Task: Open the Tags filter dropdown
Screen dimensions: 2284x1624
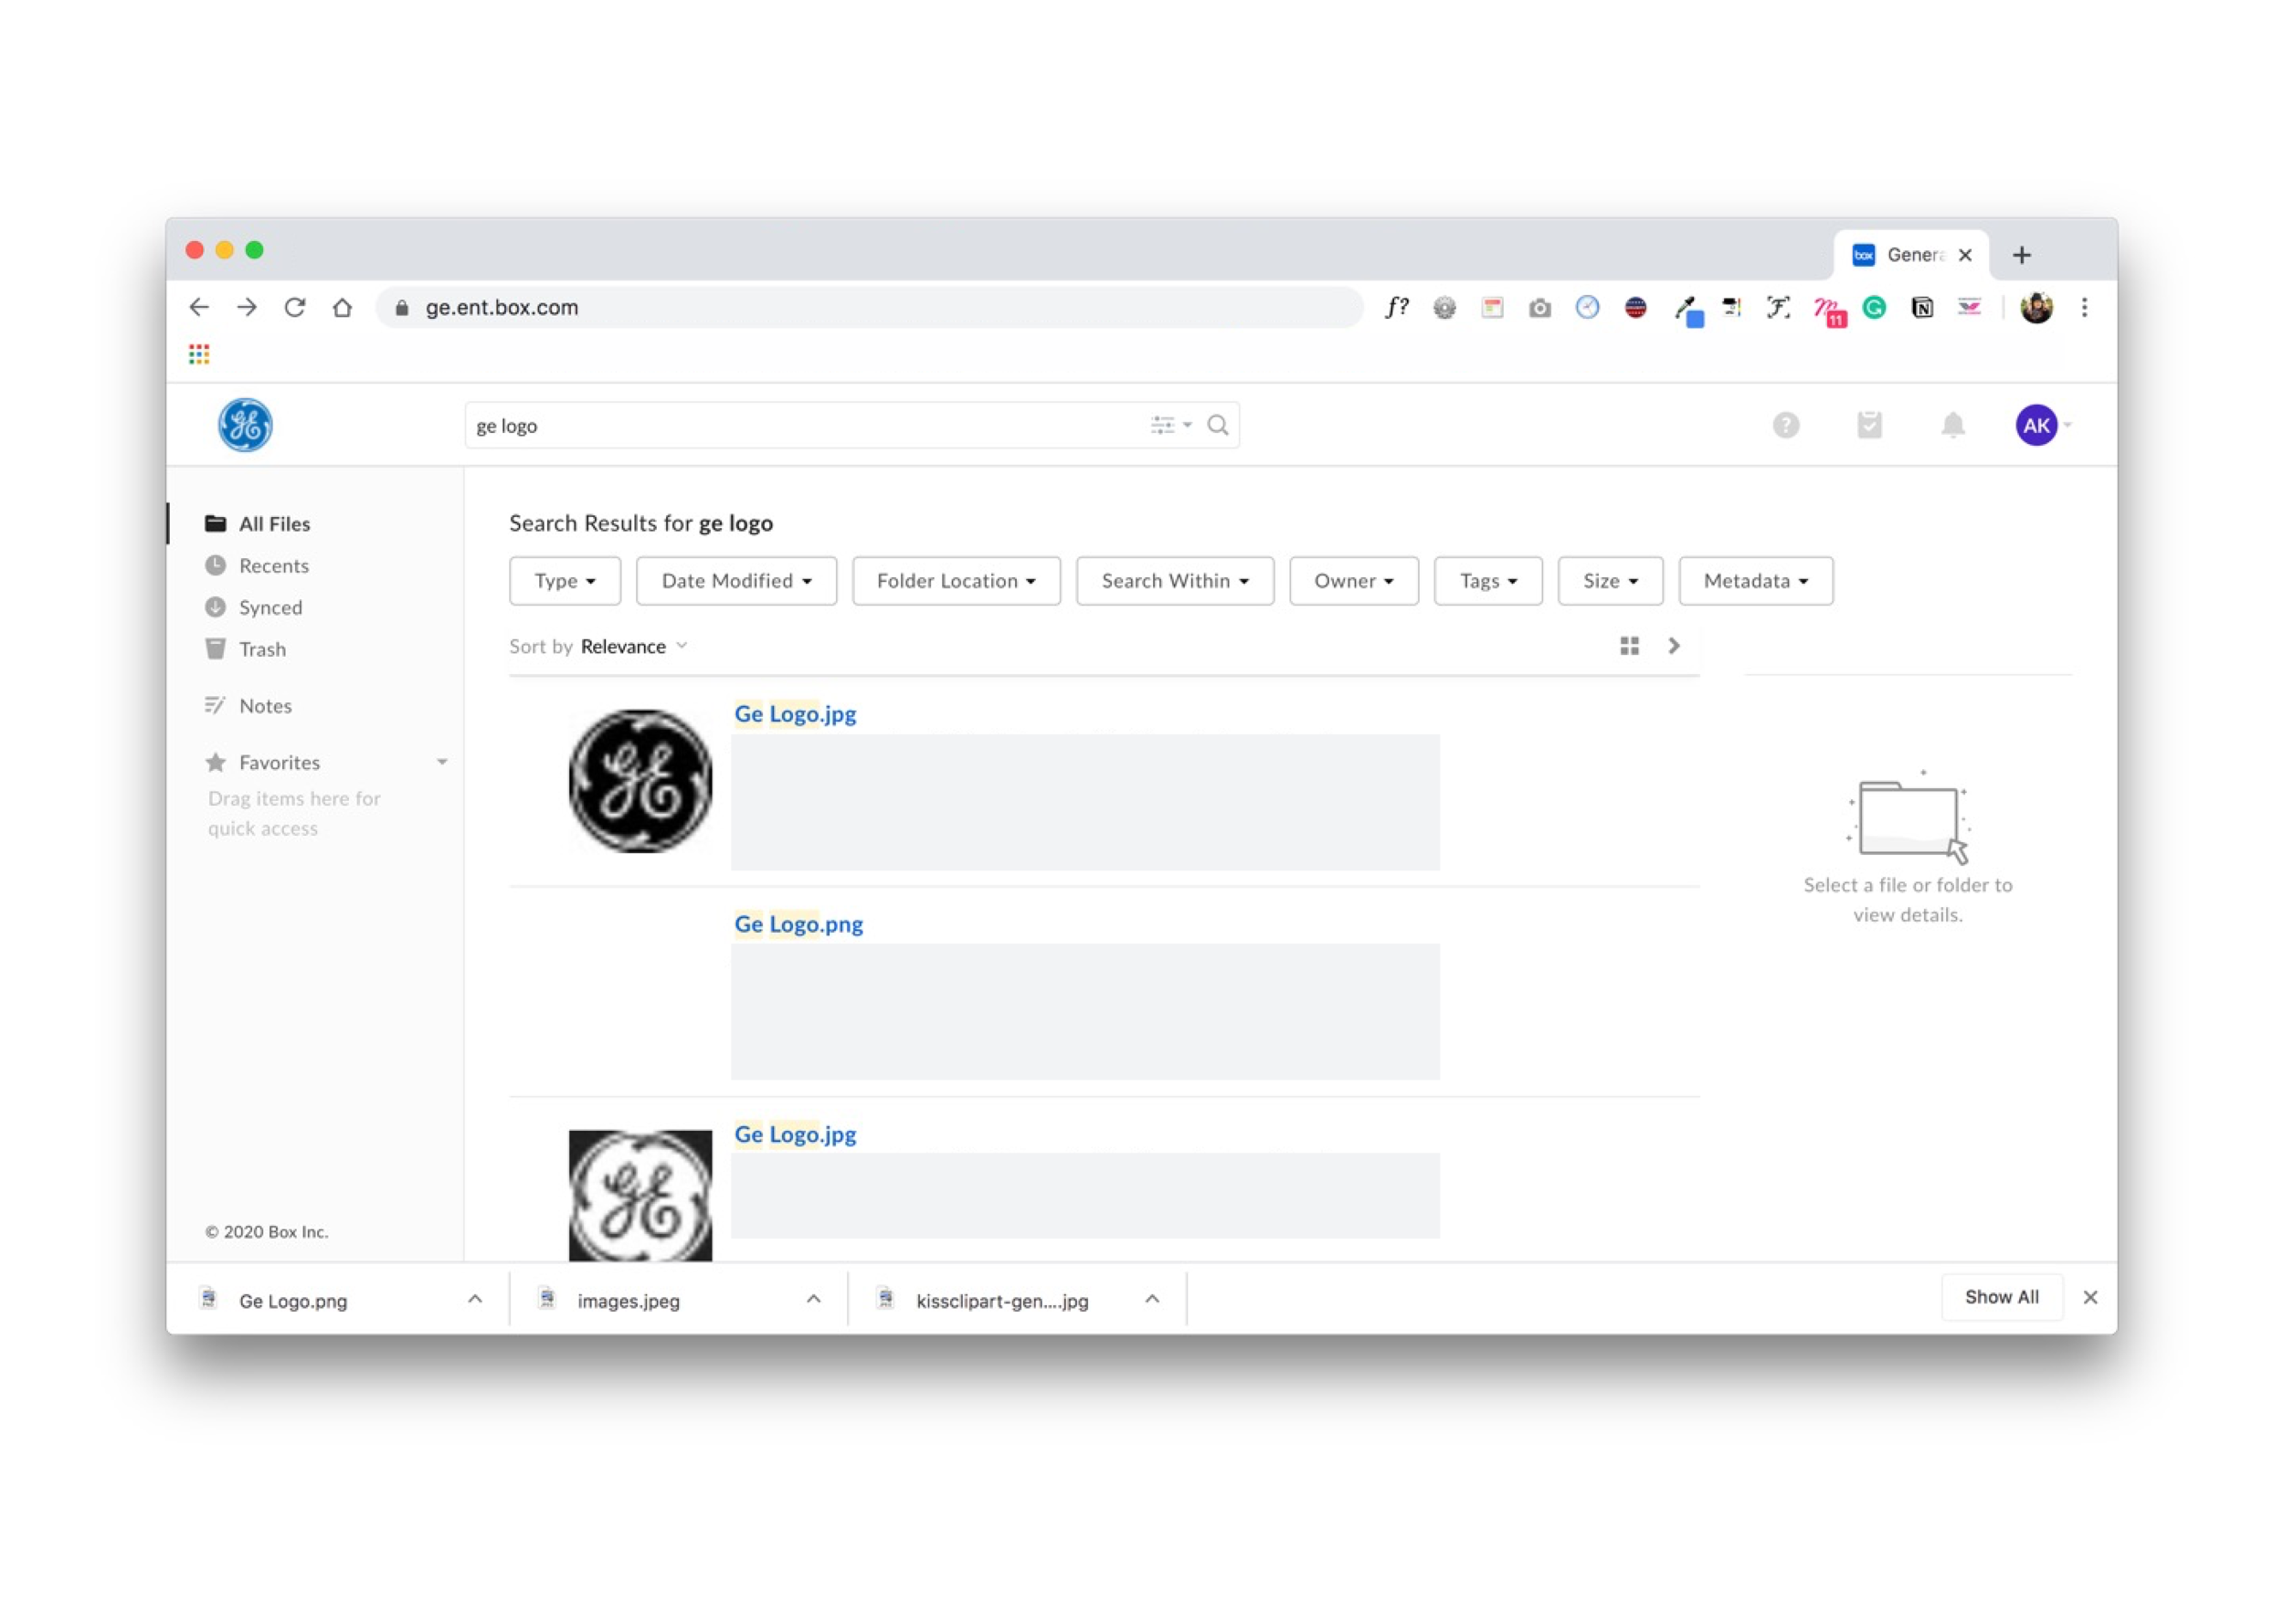Action: coord(1488,581)
